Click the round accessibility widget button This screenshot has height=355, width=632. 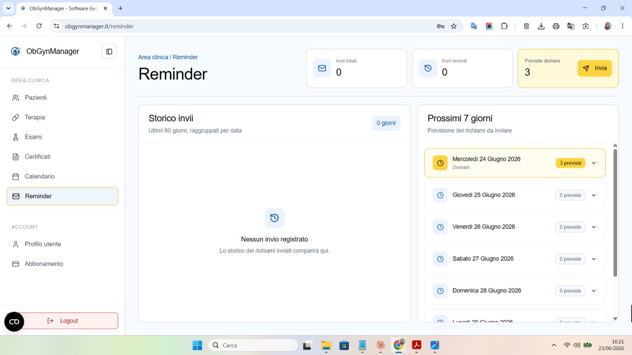point(14,322)
